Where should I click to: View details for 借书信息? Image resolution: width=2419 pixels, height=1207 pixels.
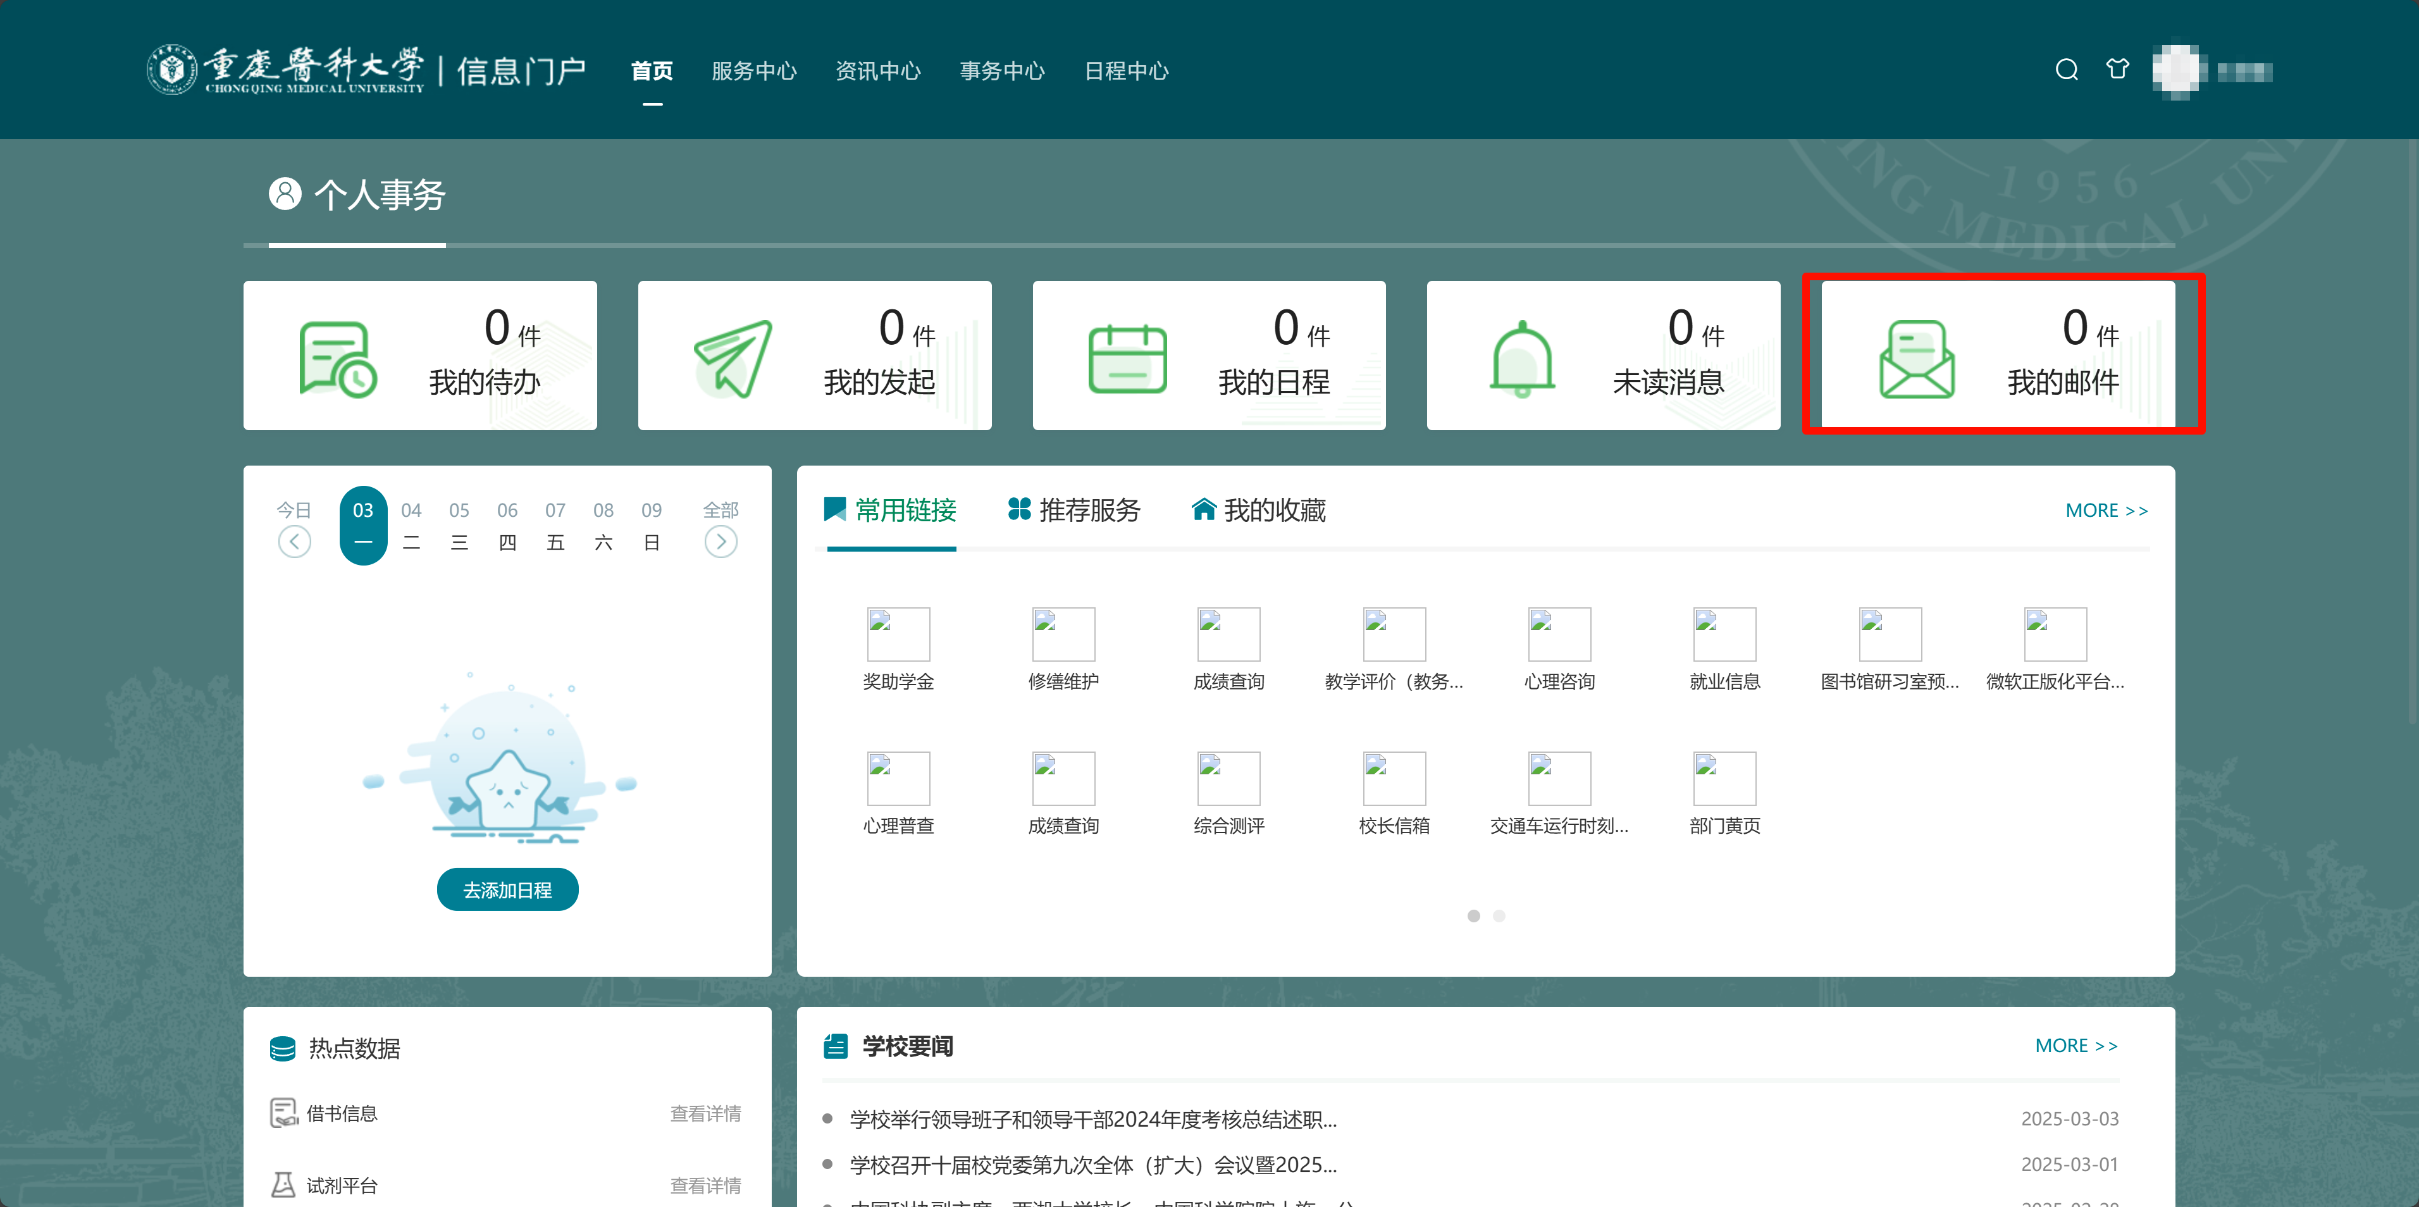(704, 1114)
